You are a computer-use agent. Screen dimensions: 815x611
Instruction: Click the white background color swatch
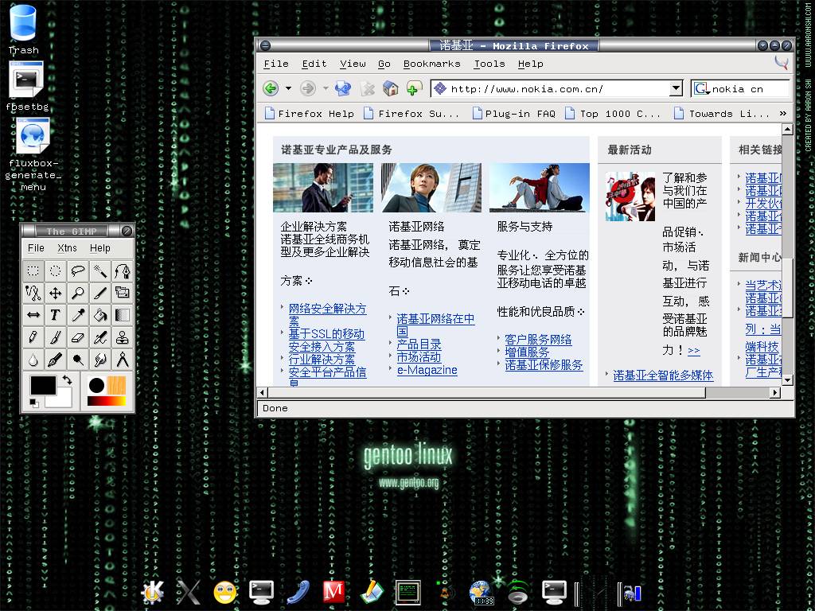click(x=64, y=399)
